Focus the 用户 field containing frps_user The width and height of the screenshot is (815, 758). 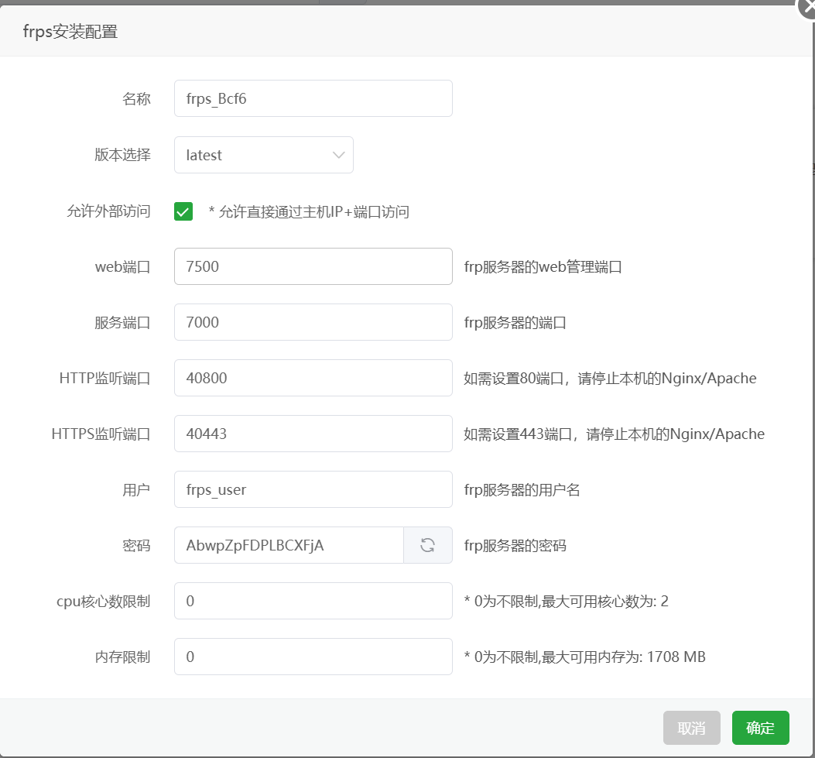(x=313, y=489)
